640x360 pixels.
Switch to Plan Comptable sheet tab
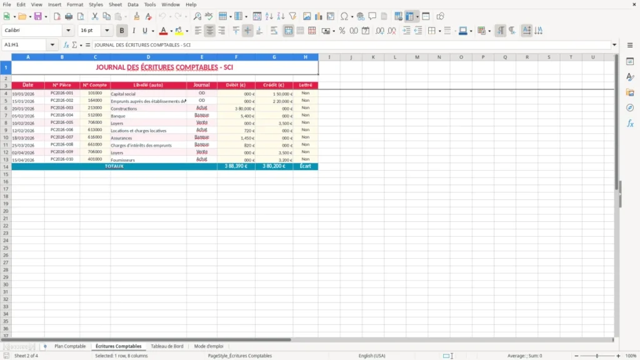click(70, 346)
